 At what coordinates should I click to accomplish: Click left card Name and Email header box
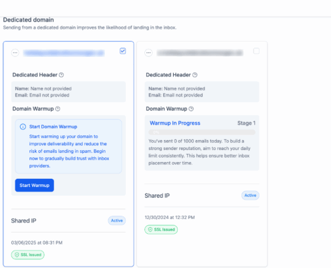click(68, 92)
